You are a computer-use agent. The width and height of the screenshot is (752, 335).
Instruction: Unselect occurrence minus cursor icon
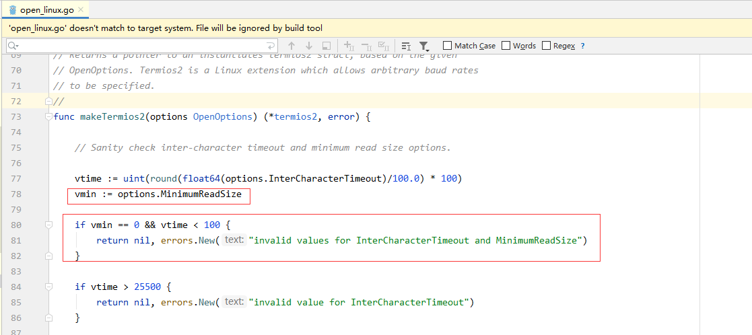click(366, 46)
